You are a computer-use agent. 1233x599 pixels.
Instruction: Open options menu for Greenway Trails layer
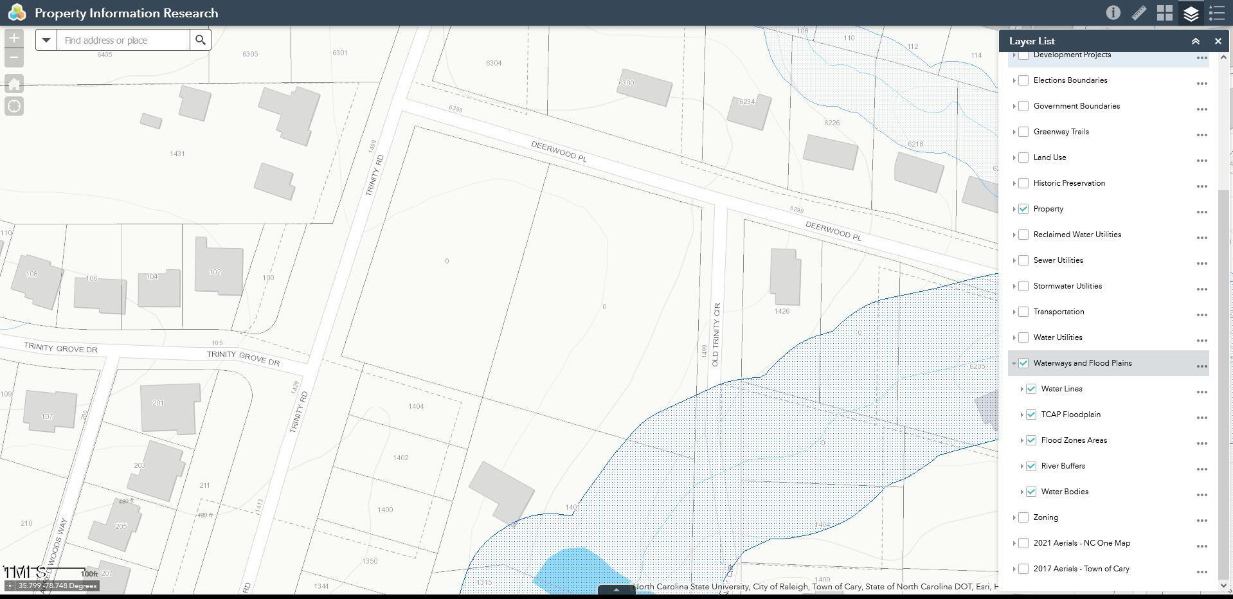1201,135
